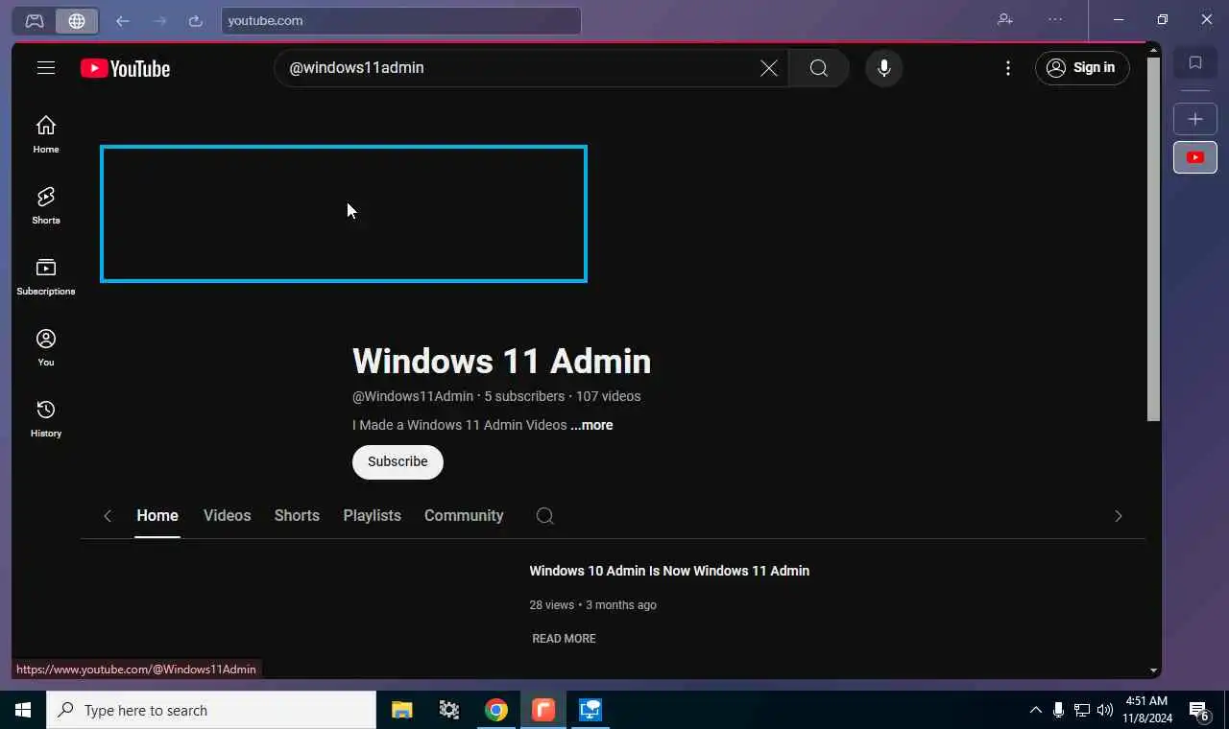The height and width of the screenshot is (729, 1229).
Task: Select the channel Home tab
Action: tap(157, 516)
